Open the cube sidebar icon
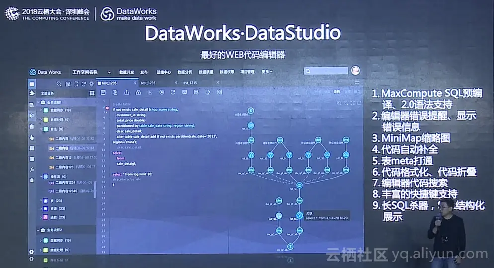Screen dimensions: 494x268 [x=32, y=115]
